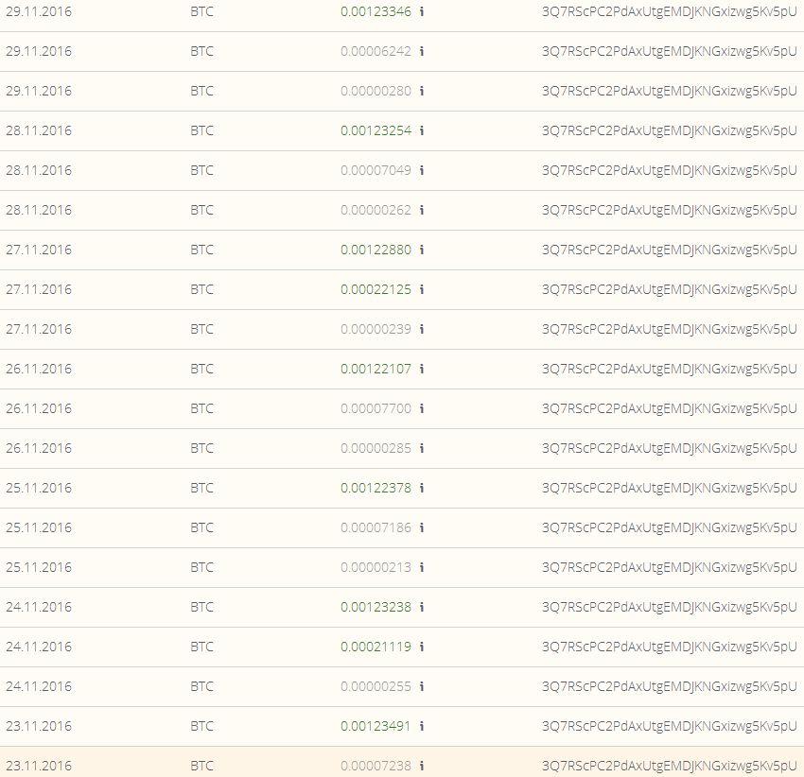Select BTC currency in 0.00000255 row

pyautogui.click(x=202, y=687)
